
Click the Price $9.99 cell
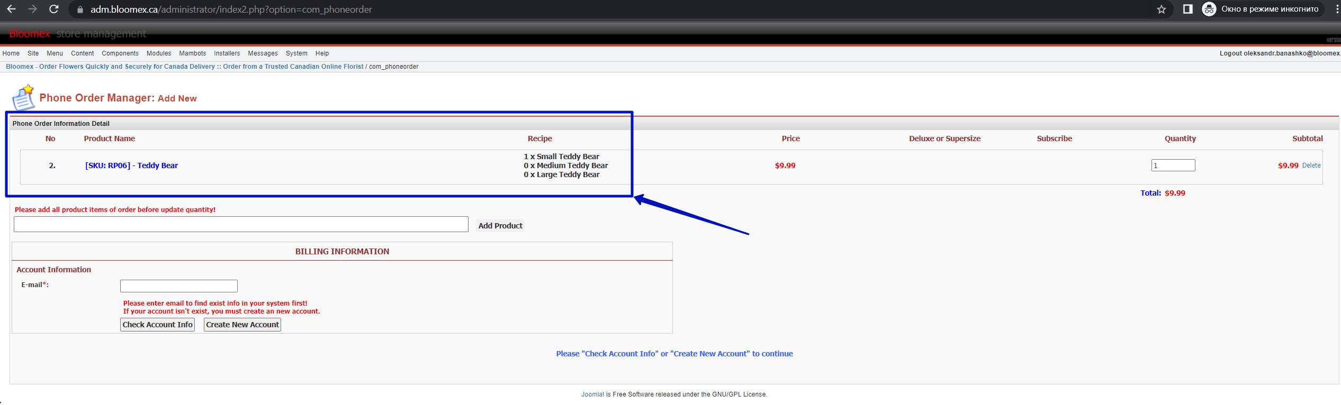(x=785, y=165)
